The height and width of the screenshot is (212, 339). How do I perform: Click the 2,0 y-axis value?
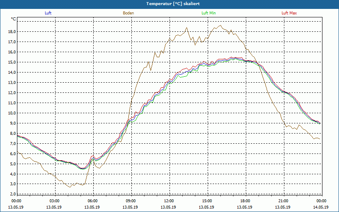13,194
